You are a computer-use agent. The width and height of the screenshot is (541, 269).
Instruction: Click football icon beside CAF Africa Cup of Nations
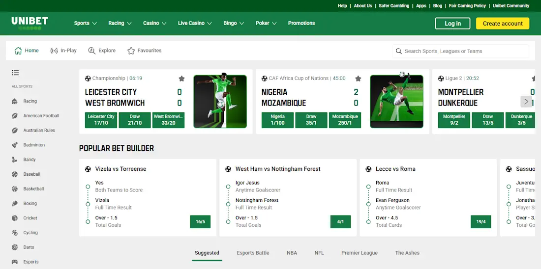tap(265, 79)
